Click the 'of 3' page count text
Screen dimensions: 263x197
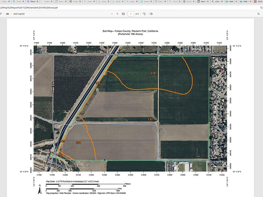point(137,14)
